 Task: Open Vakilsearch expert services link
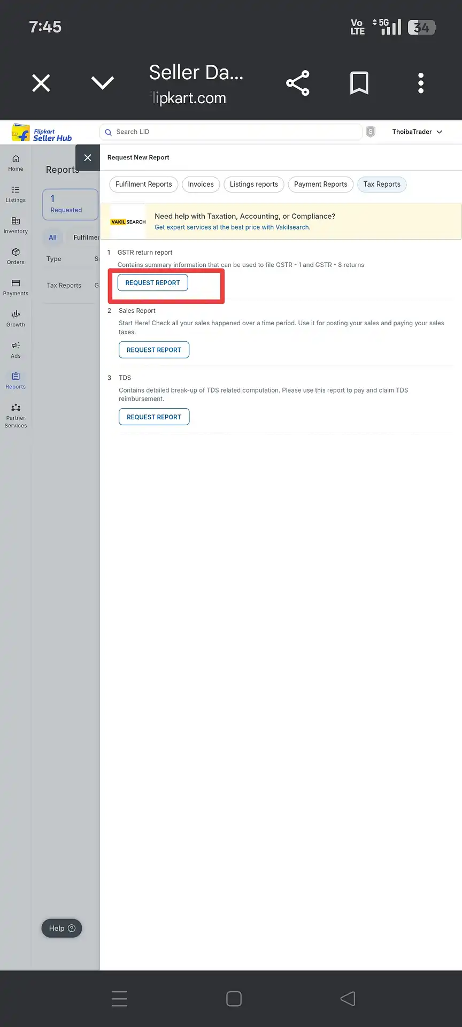coord(233,227)
